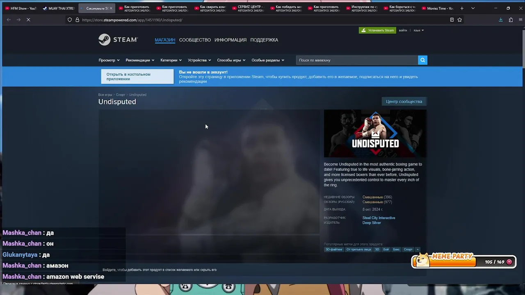The width and height of the screenshot is (525, 295).
Task: Click the plus button after tags
Action: tap(418, 250)
